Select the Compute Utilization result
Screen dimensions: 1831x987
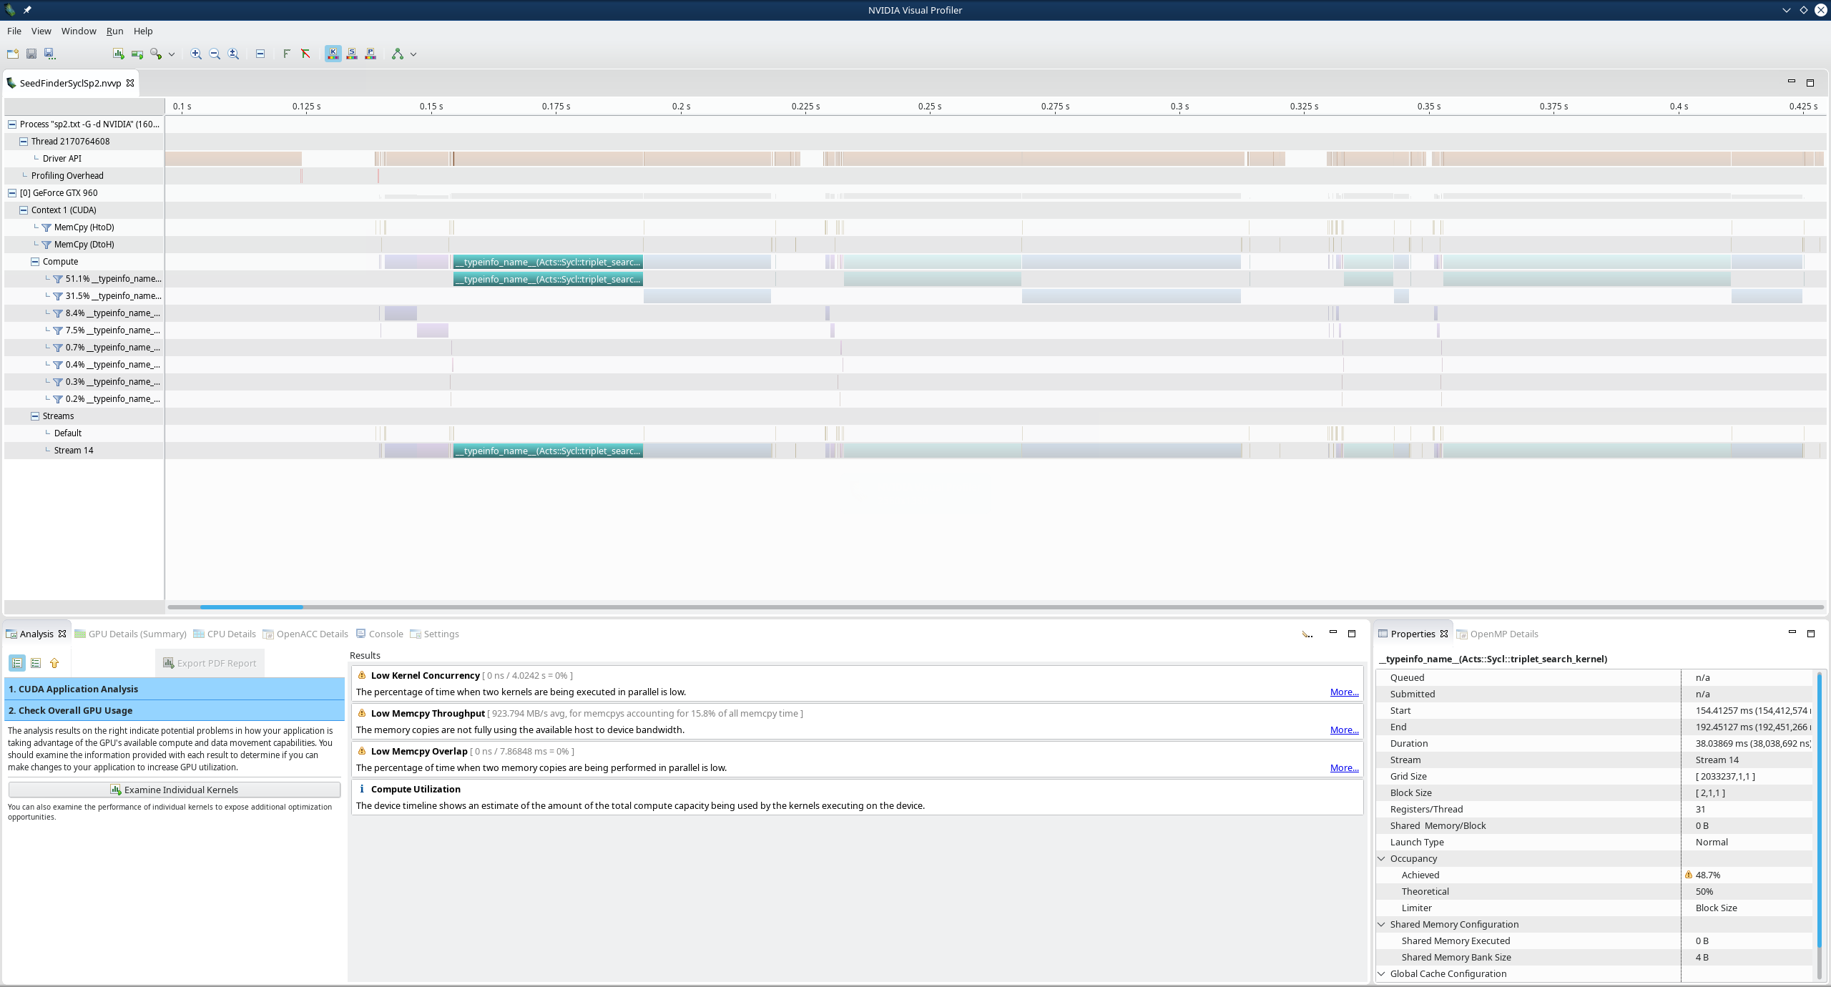(857, 797)
